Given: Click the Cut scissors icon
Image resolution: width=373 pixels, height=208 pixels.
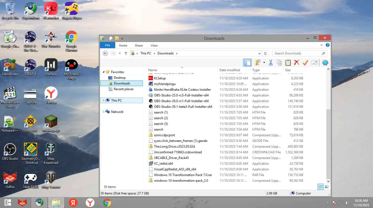Looking at the screenshot, I should pos(271,63).
